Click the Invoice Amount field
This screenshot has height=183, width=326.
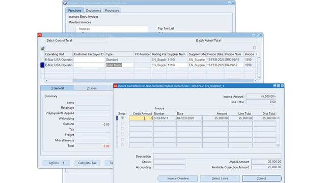pyautogui.click(x=261, y=97)
